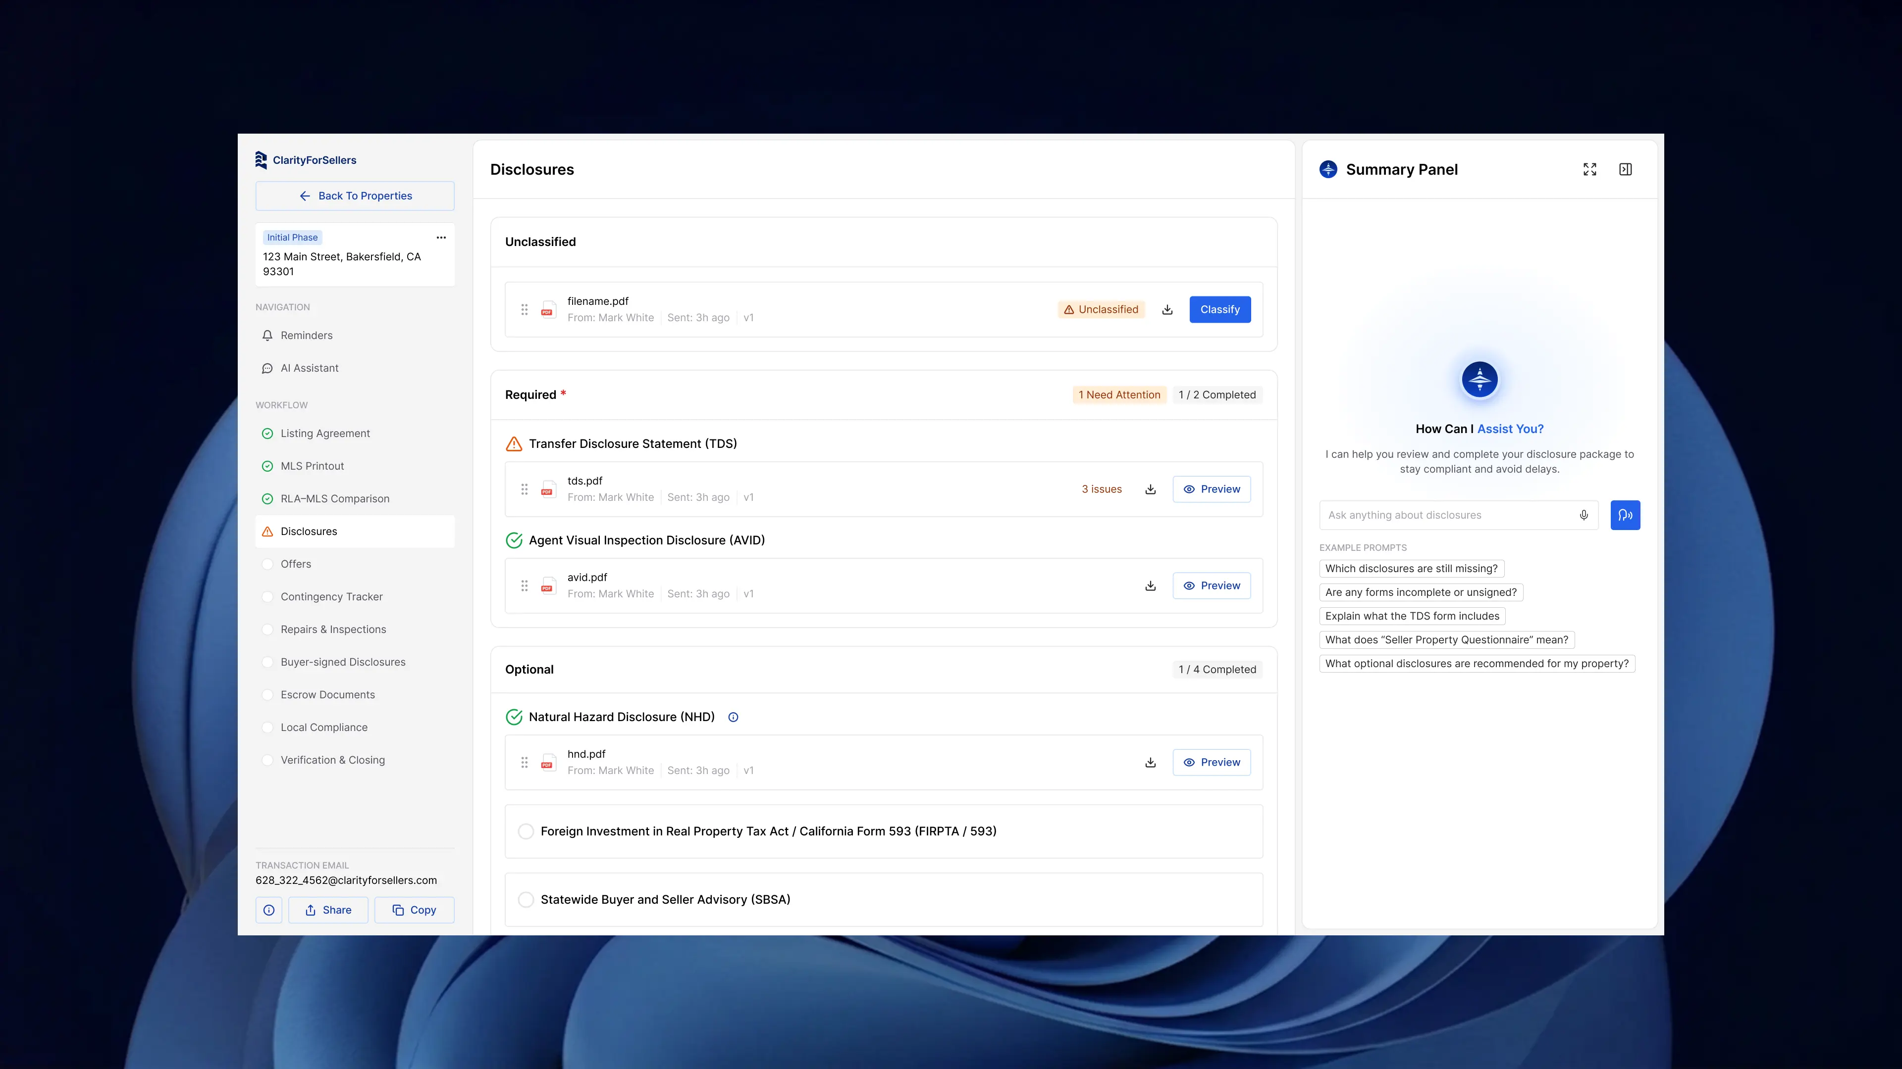1902x1069 pixels.
Task: Click Back To Properties button
Action: [x=355, y=196]
